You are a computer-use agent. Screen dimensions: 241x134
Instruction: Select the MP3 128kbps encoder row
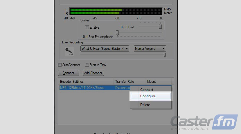[95, 88]
